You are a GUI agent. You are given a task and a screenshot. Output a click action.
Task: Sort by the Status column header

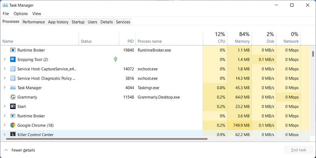(x=99, y=37)
